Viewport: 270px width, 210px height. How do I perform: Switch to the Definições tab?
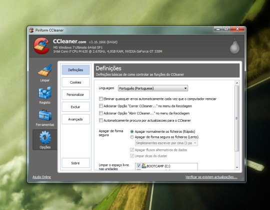[75, 70]
